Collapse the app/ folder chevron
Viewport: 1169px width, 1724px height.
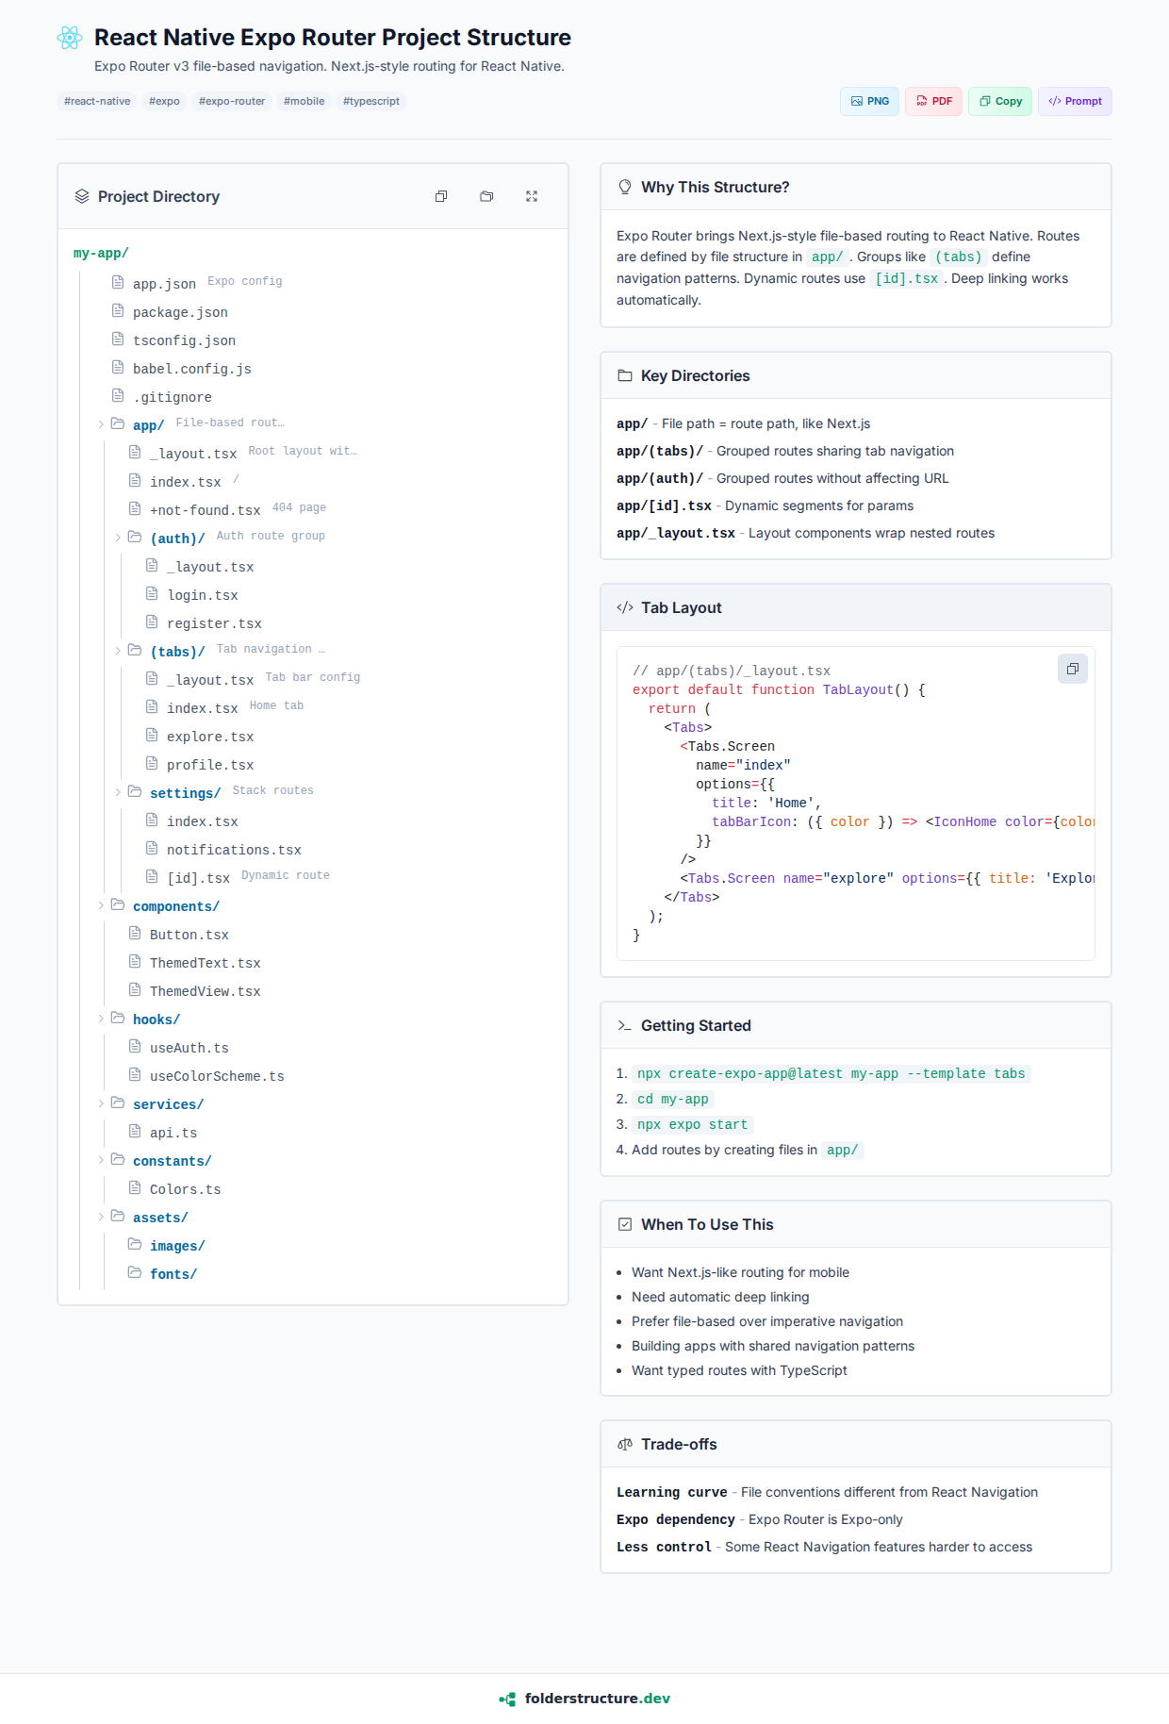pyautogui.click(x=101, y=424)
